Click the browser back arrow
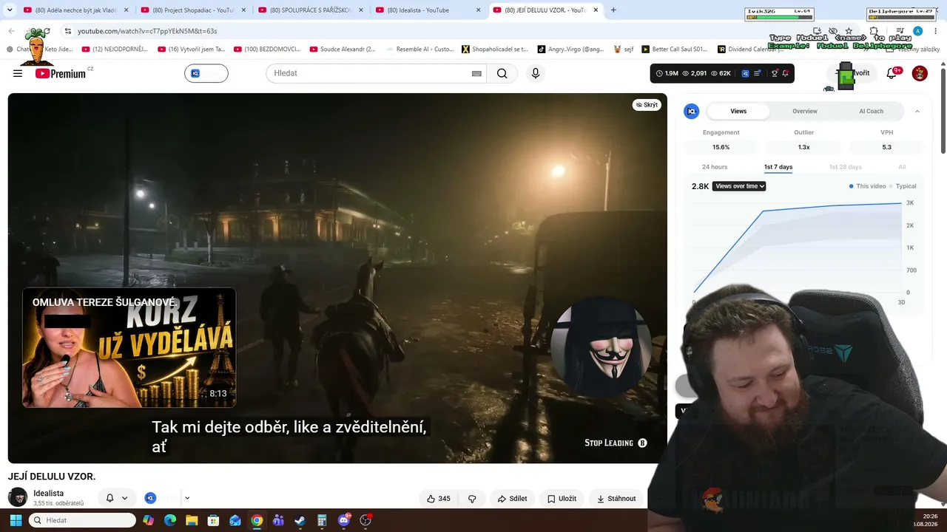The image size is (947, 532). coord(11,31)
